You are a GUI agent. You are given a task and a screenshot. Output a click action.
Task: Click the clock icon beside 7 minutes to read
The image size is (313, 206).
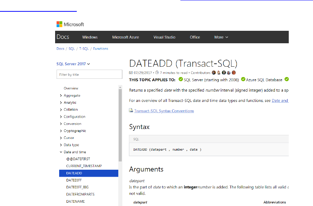click(x=157, y=73)
